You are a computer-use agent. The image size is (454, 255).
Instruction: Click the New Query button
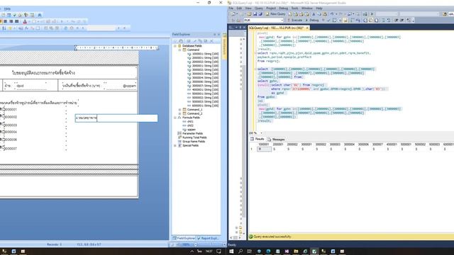(275, 14)
